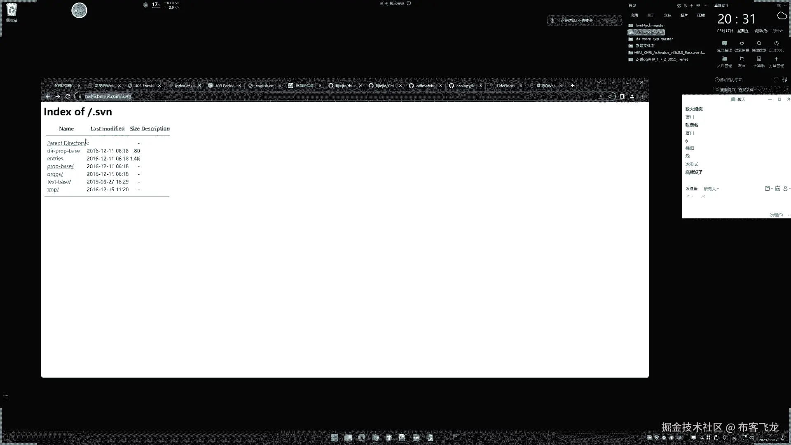Screen dimensions: 791x445
Task: Open the tab search chevron in browser
Action: tap(599, 82)
